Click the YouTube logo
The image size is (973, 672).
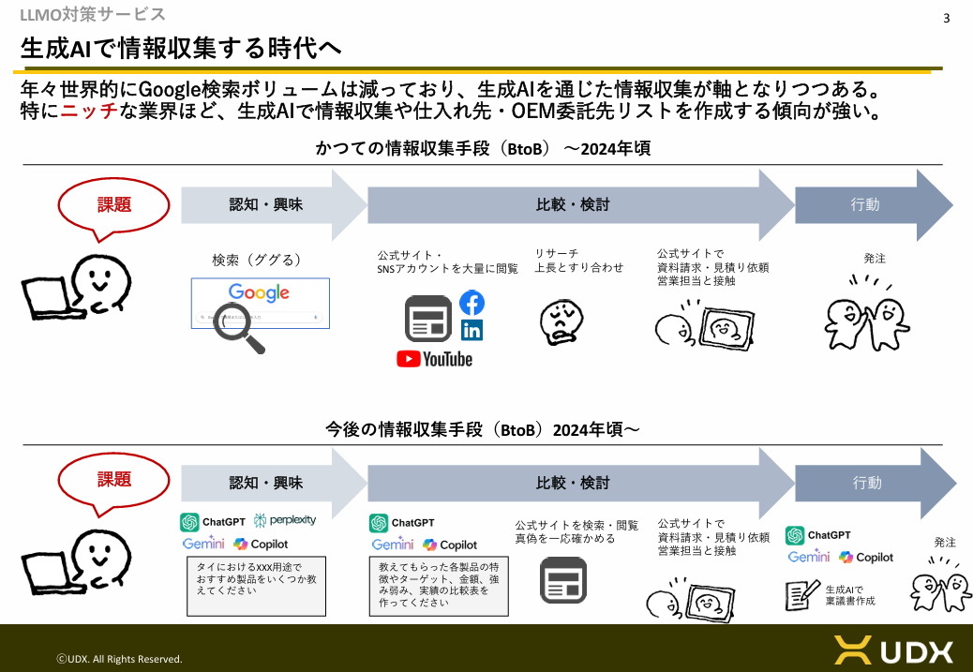(x=434, y=359)
